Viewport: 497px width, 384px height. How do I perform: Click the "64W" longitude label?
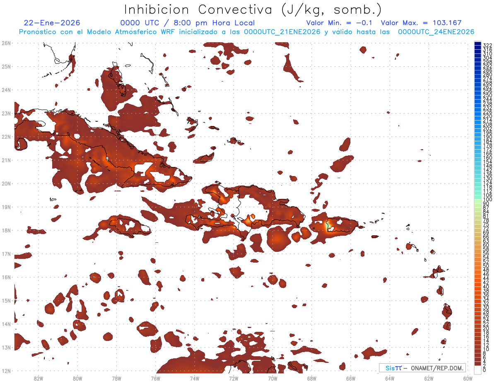(390, 378)
